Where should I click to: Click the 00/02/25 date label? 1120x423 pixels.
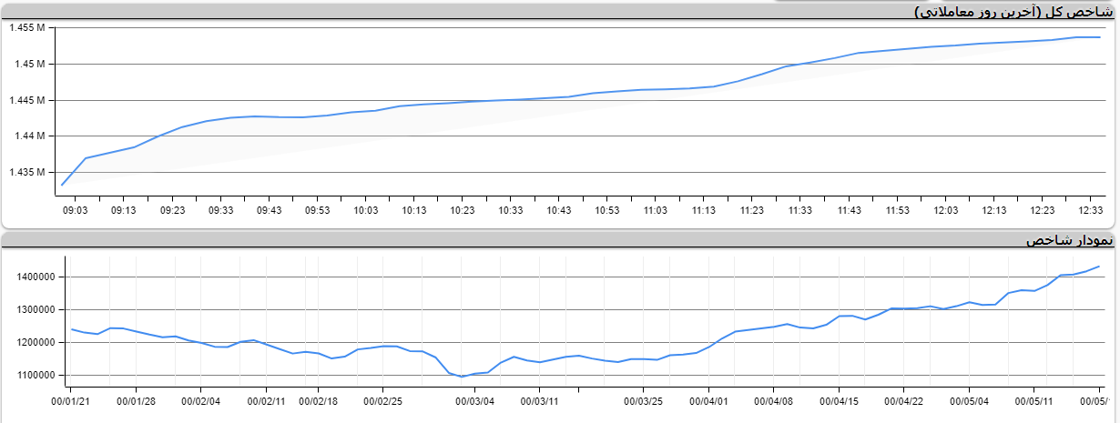click(383, 400)
